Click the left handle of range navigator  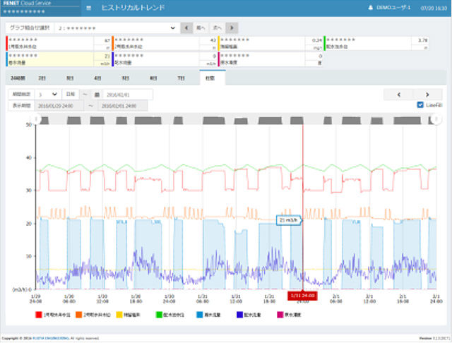(36, 119)
